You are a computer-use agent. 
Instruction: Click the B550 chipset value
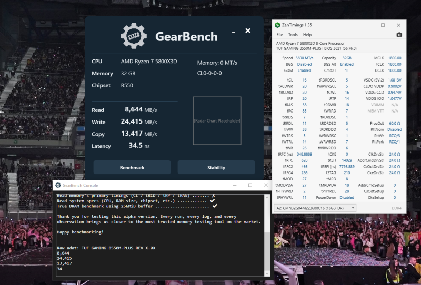(127, 85)
